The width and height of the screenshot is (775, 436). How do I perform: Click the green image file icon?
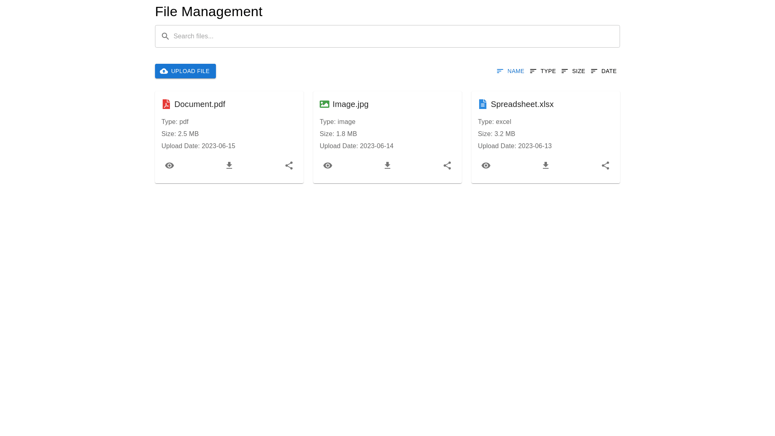(x=325, y=104)
